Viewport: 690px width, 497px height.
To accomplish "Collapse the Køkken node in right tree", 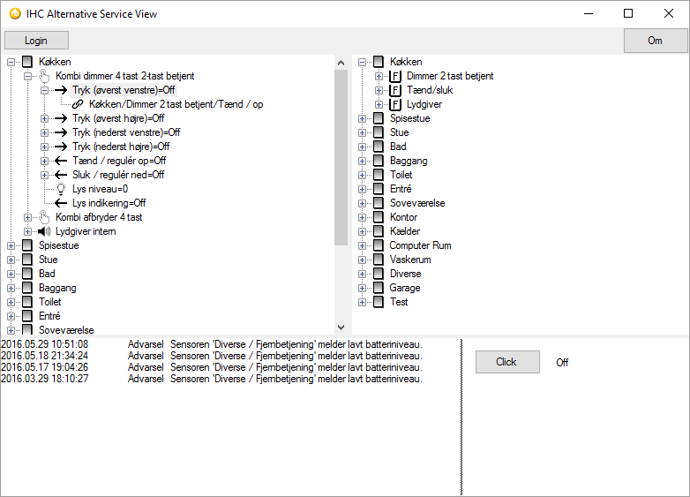I will (362, 62).
